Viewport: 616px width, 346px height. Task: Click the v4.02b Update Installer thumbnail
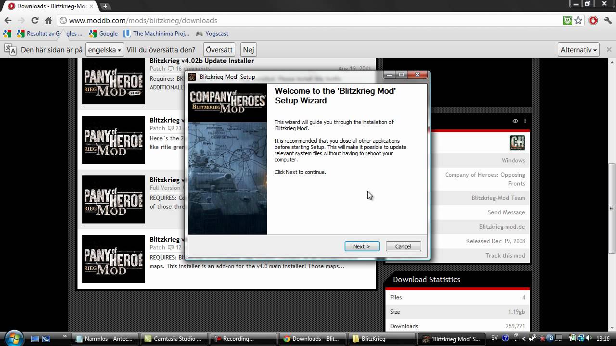click(114, 81)
